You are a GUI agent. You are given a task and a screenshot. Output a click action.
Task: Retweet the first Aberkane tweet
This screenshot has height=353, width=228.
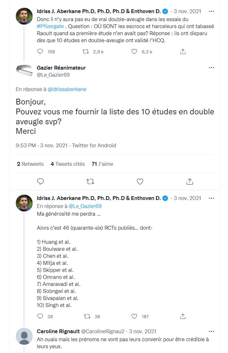(86, 51)
